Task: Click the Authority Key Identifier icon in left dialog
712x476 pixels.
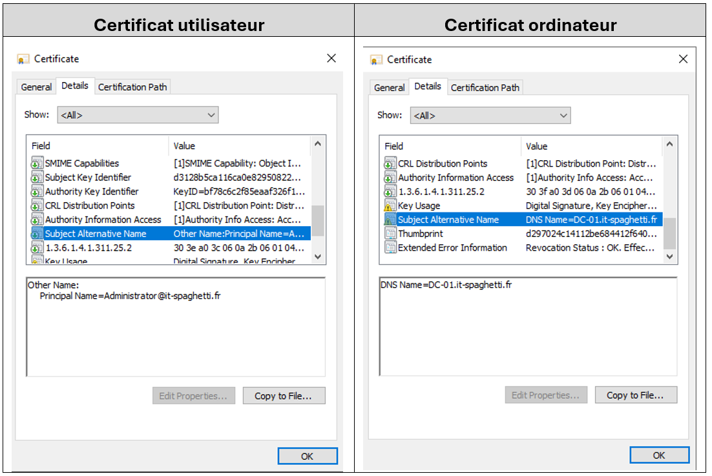Action: pyautogui.click(x=37, y=192)
